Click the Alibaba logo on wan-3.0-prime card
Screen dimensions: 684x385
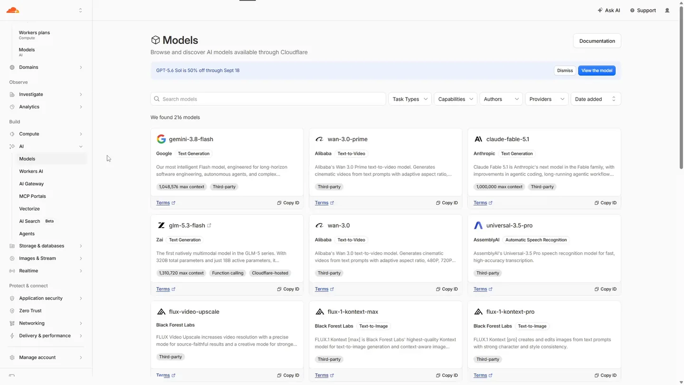pyautogui.click(x=320, y=139)
